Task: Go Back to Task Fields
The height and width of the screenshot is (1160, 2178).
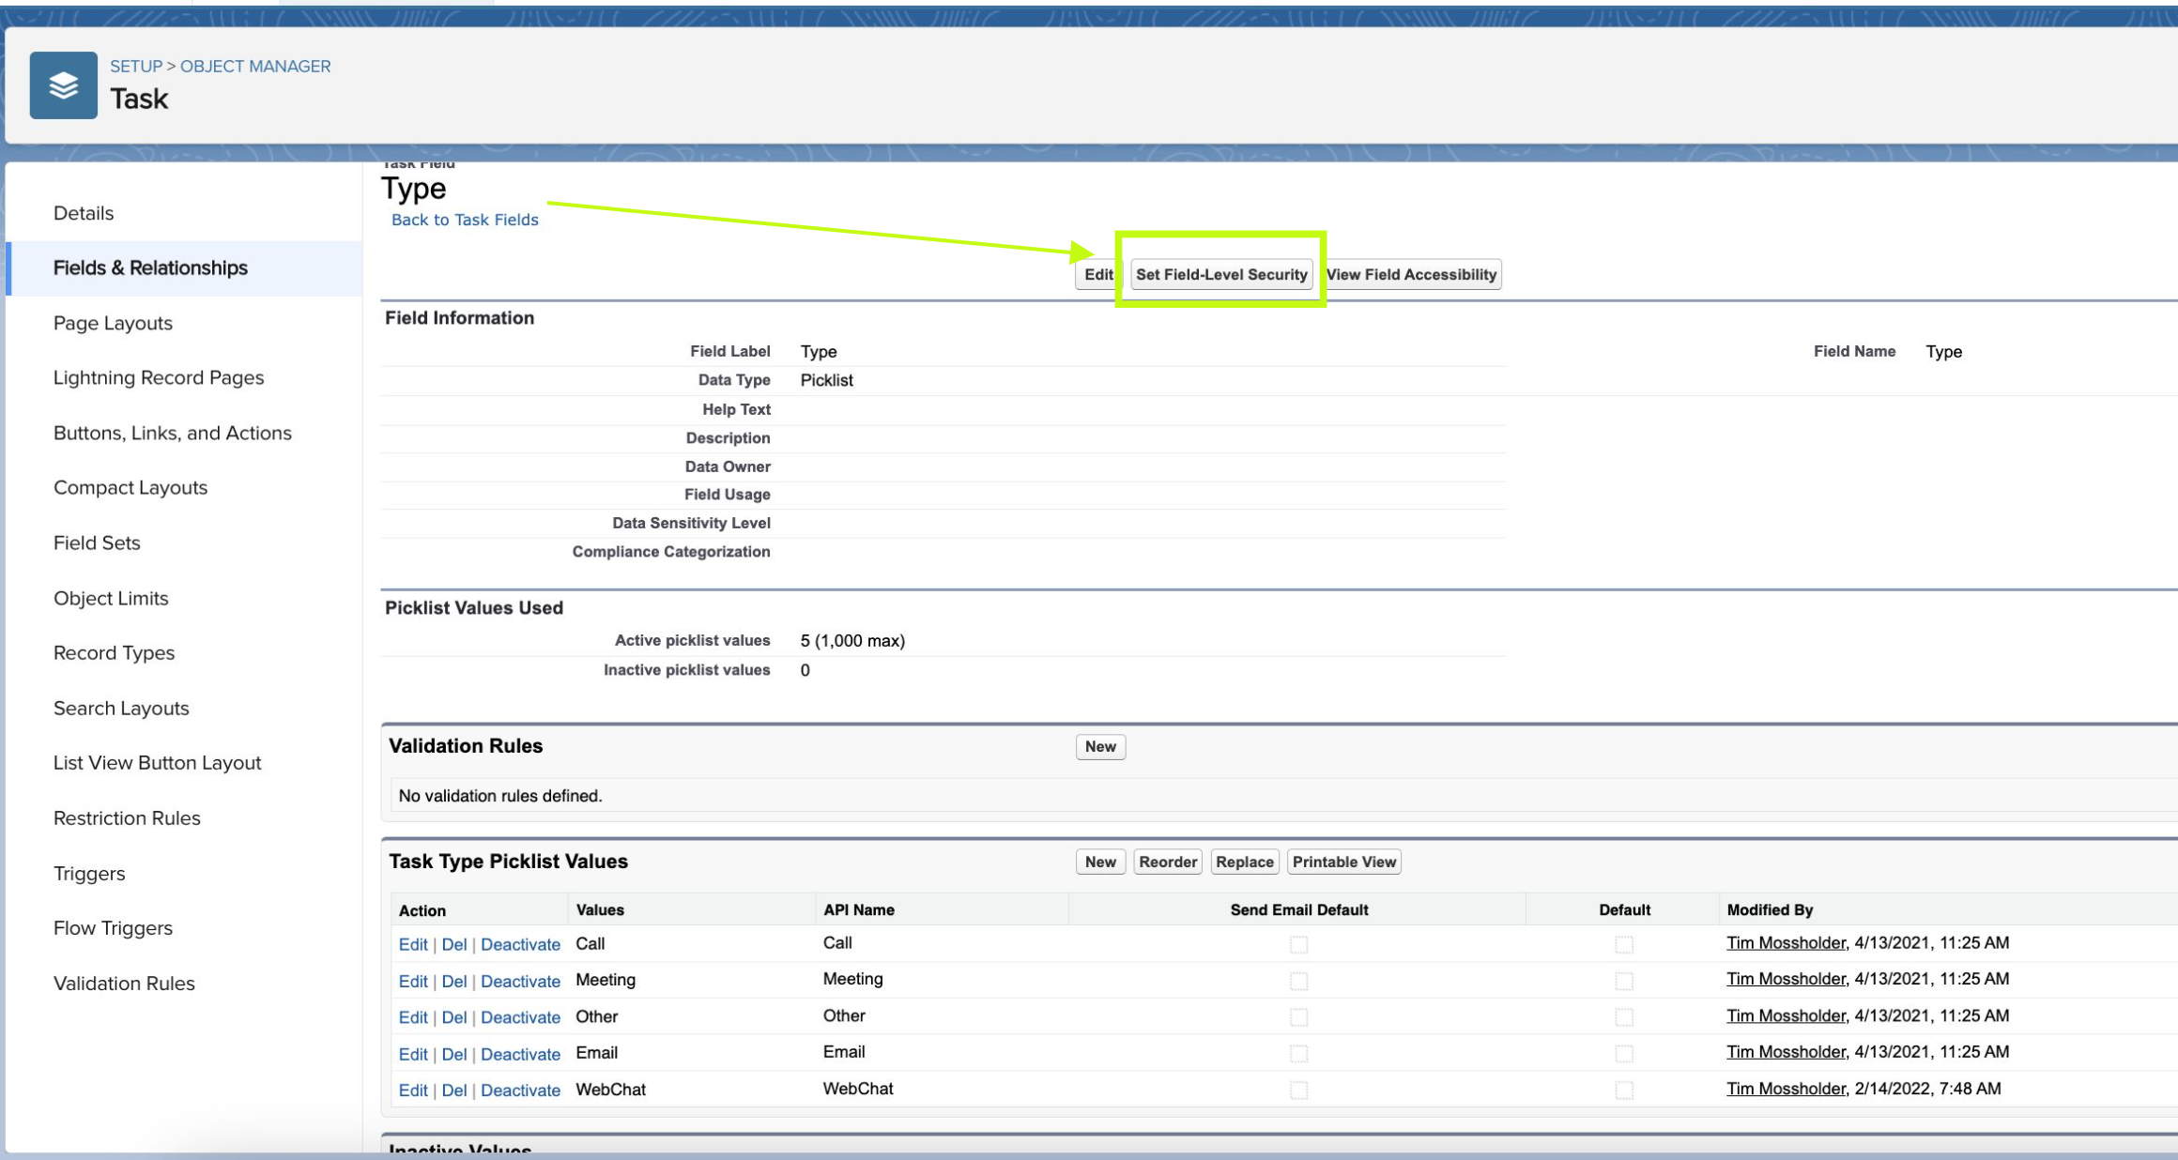Action: coord(464,219)
